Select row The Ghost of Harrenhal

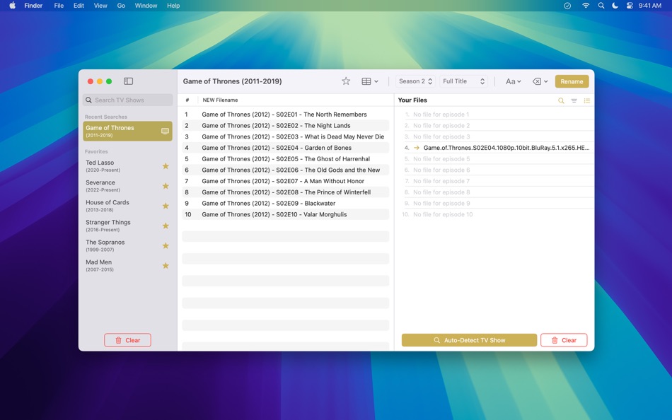286,158
